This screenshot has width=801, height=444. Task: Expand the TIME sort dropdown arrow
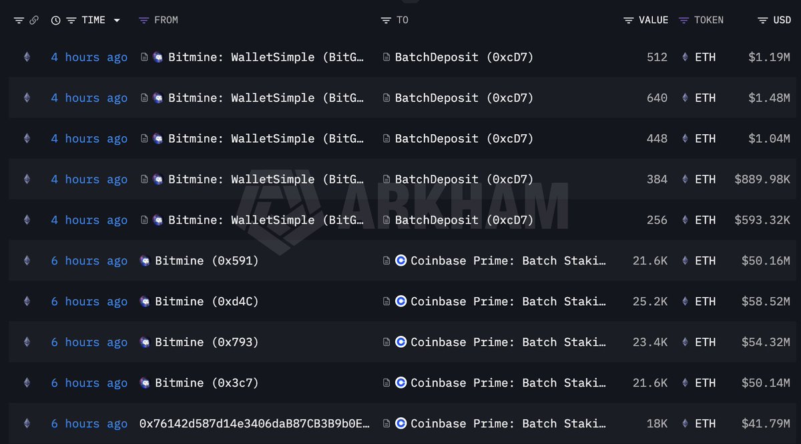coord(117,21)
